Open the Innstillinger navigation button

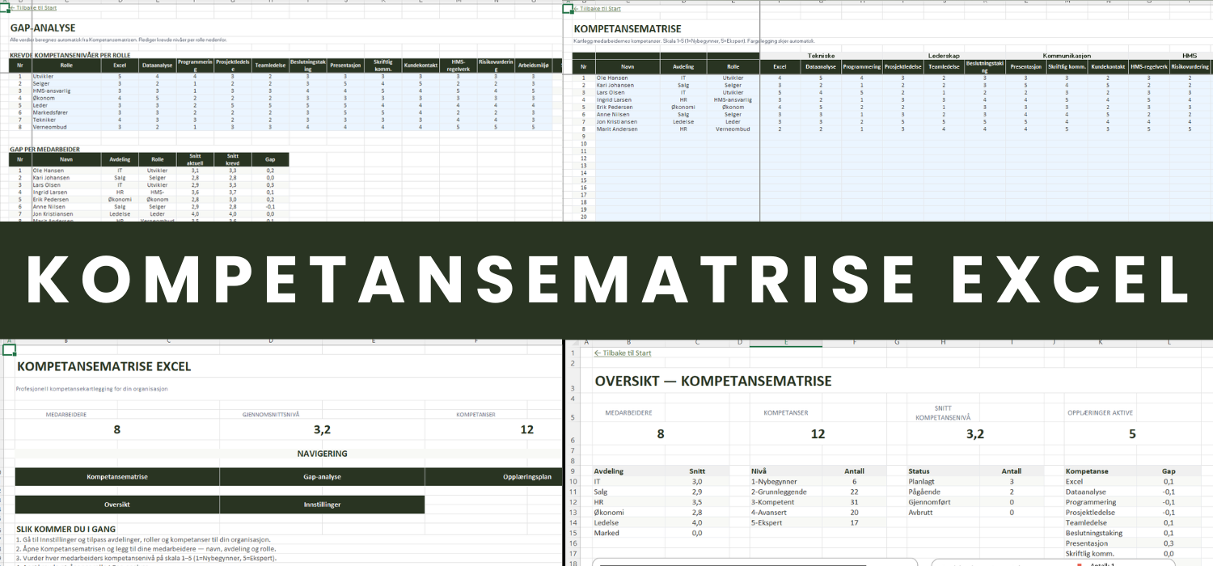point(321,505)
